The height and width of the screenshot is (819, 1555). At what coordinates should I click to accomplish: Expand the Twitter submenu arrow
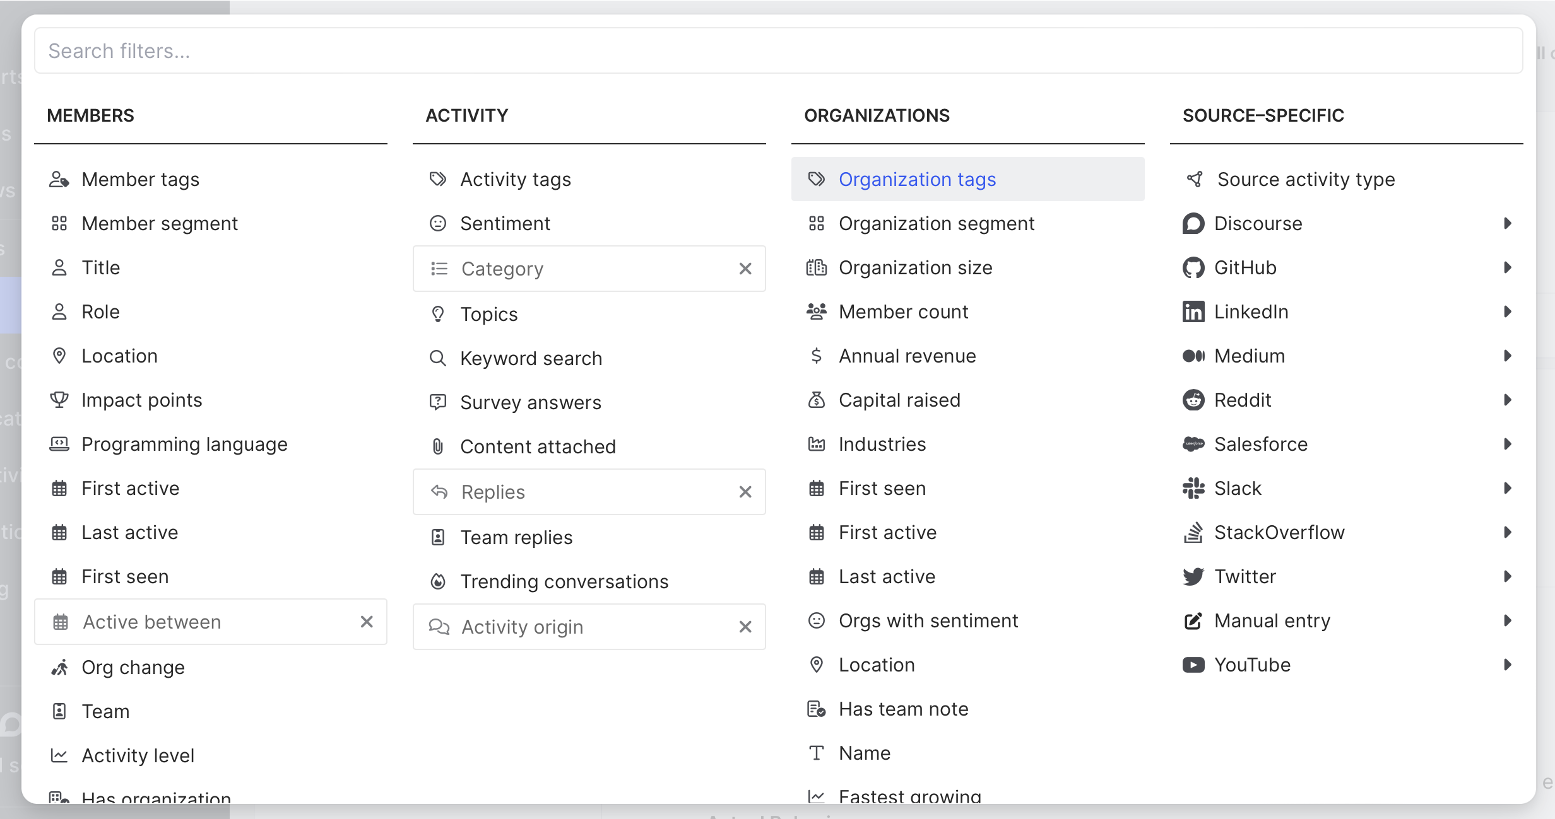(x=1508, y=577)
